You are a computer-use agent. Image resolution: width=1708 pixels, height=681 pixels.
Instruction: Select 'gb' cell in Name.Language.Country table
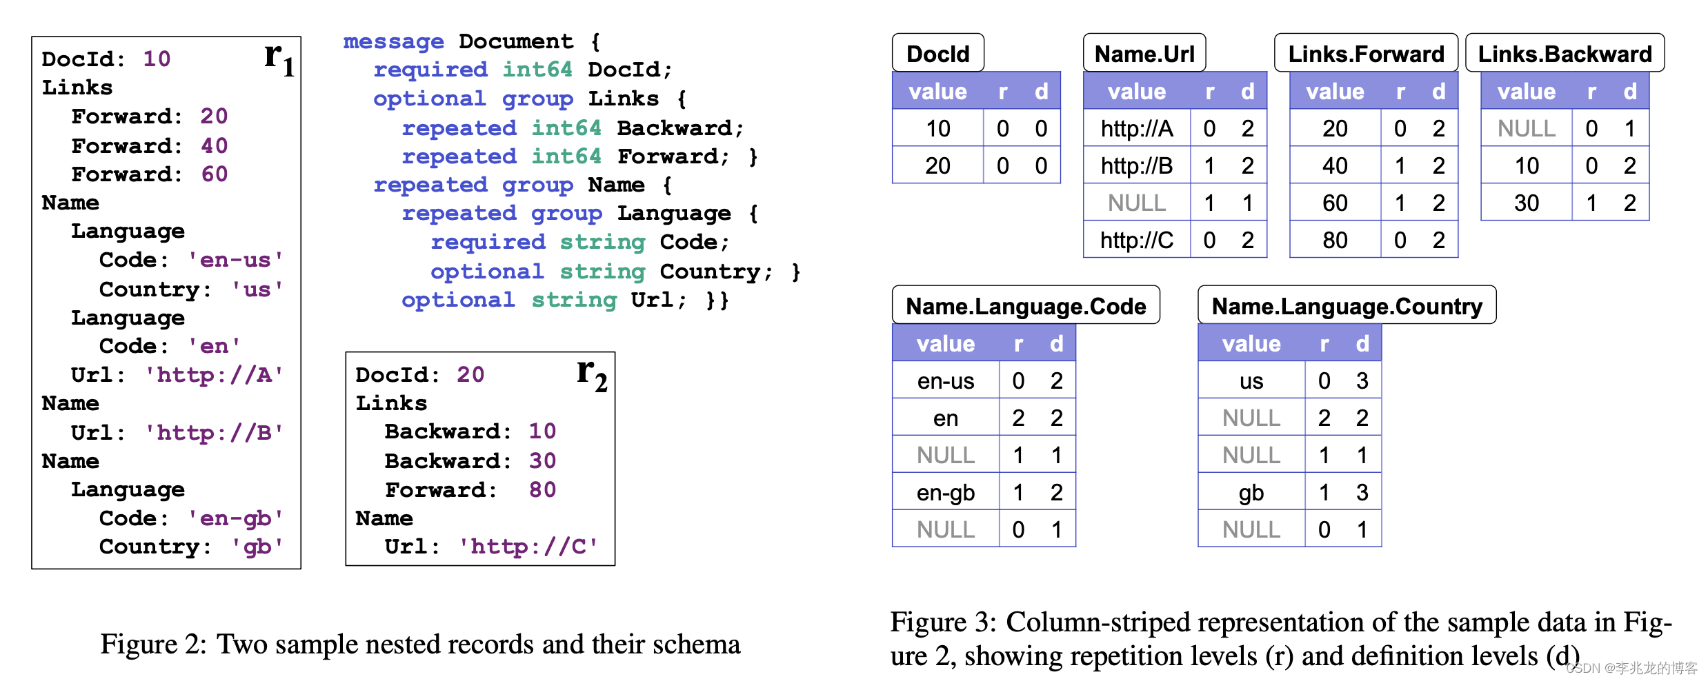coord(1251,492)
